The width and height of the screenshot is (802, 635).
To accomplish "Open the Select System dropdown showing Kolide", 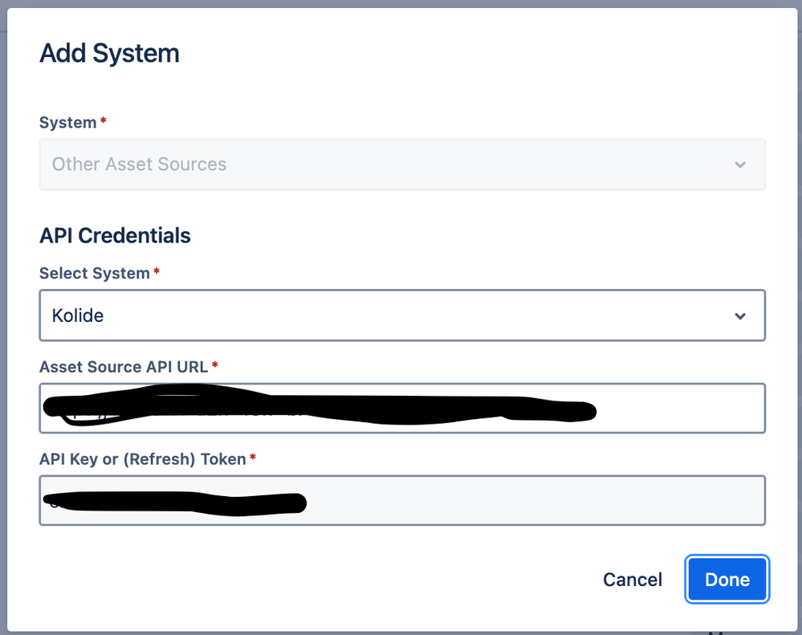I will pos(402,315).
